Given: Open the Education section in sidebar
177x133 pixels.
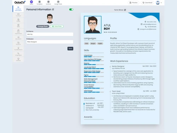Looking at the screenshot, I should [x=18, y=38].
